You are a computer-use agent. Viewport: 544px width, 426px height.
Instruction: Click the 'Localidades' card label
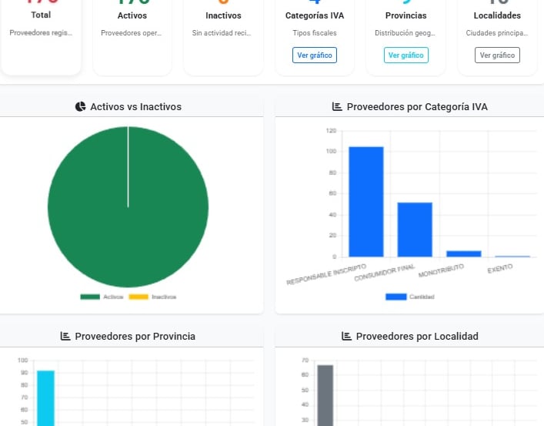(497, 15)
